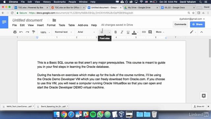
Task: Click the move to folder icon
Action: point(54,20)
